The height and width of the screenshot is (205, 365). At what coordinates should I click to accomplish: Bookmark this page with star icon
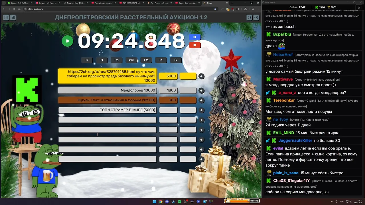coord(215,9)
